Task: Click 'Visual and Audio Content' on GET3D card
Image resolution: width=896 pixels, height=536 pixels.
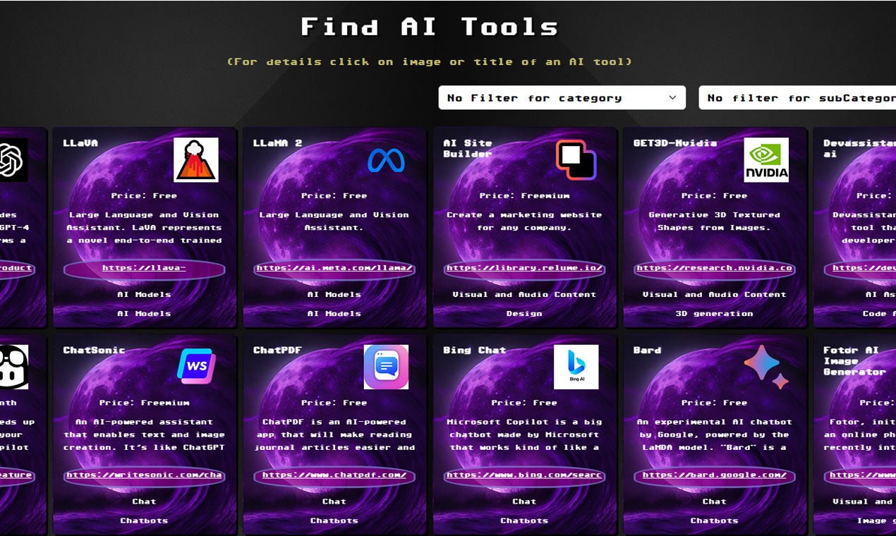Action: point(714,295)
